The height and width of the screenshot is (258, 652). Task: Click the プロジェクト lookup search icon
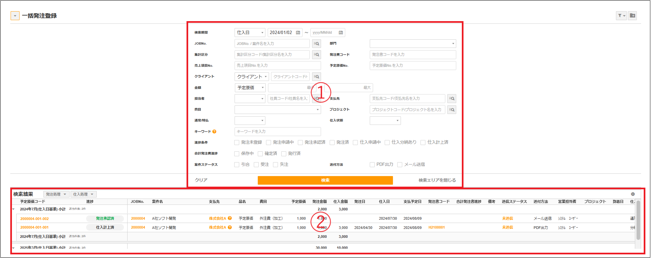(452, 110)
